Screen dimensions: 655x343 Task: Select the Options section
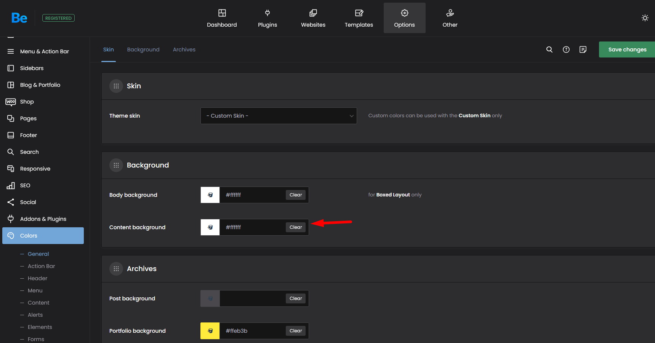tap(405, 18)
